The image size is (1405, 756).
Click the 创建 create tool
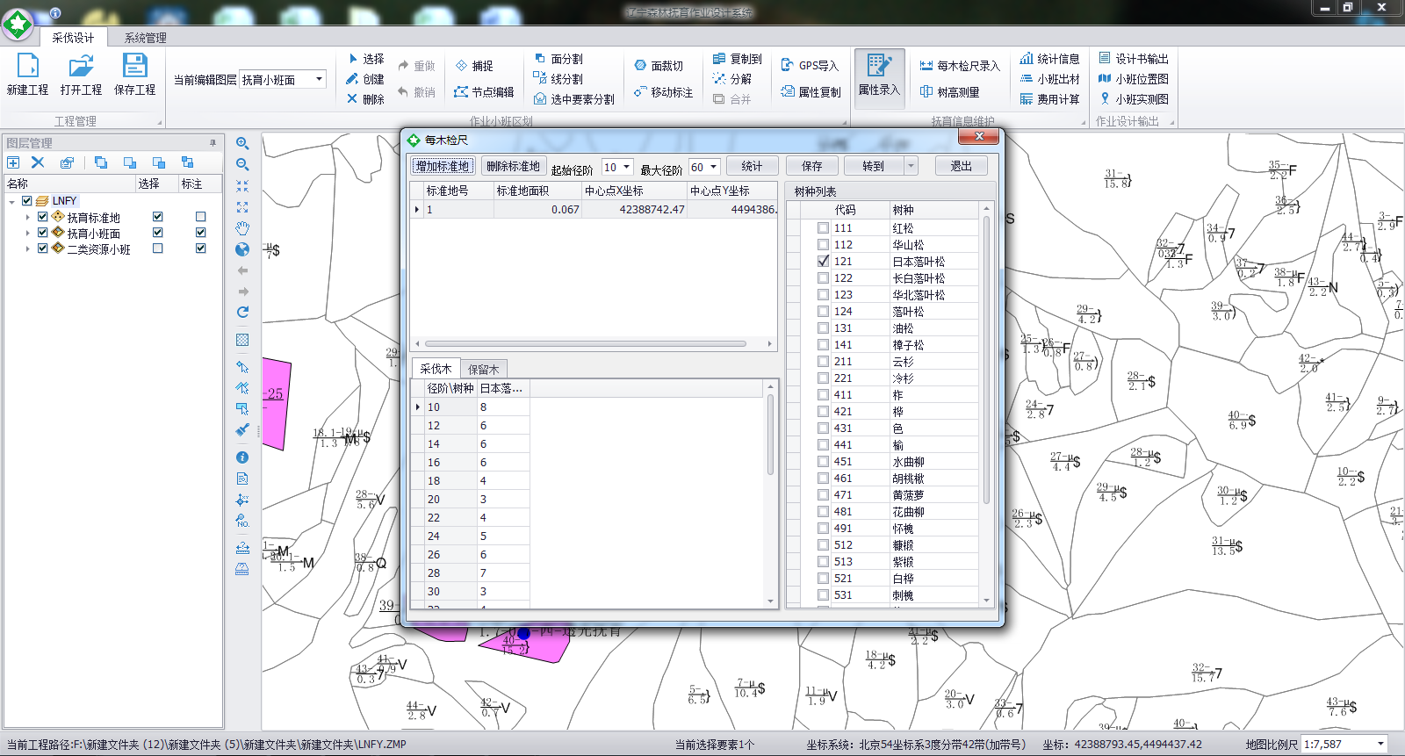click(366, 79)
